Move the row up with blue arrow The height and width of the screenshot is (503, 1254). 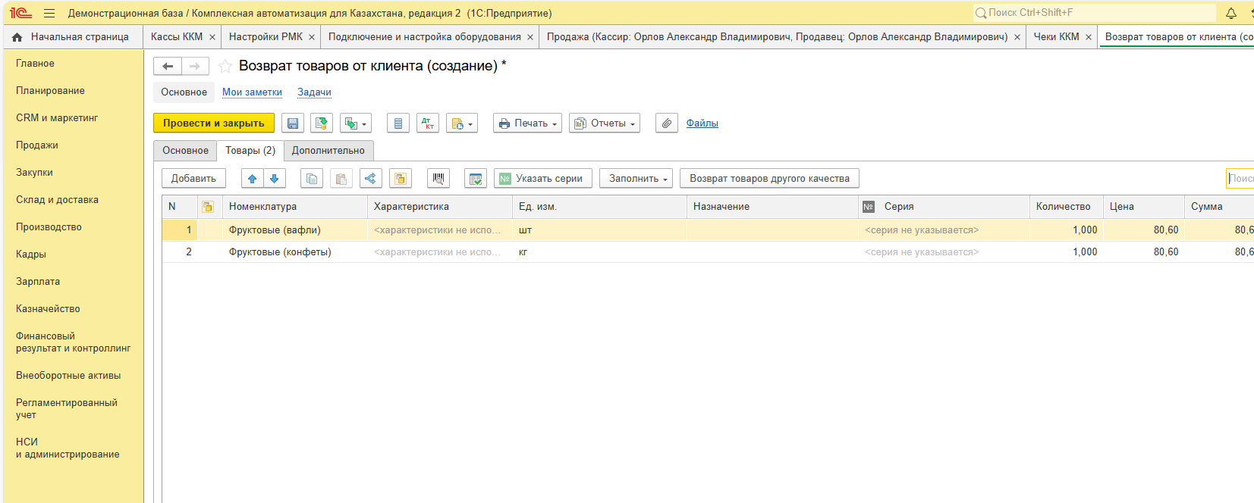(253, 179)
